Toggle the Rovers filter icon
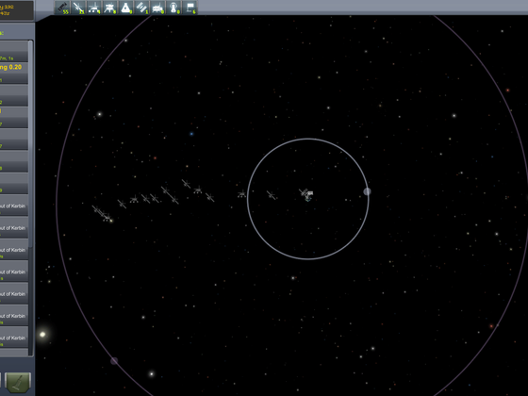This screenshot has width=528, height=396. tap(94, 8)
